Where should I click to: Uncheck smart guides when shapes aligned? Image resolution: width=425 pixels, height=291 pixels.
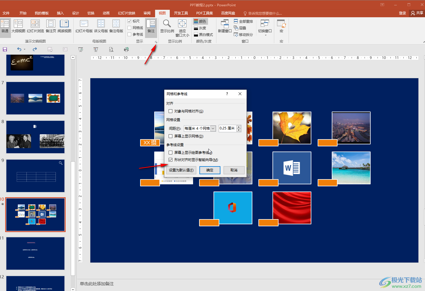(171, 160)
